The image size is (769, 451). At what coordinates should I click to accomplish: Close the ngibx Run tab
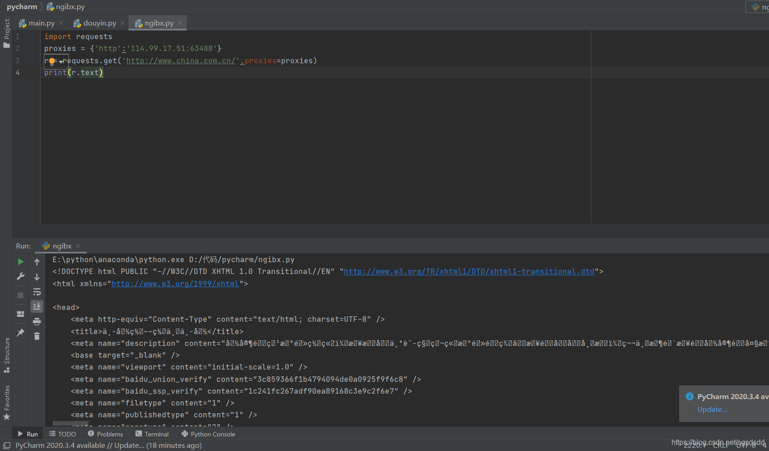[x=78, y=246]
